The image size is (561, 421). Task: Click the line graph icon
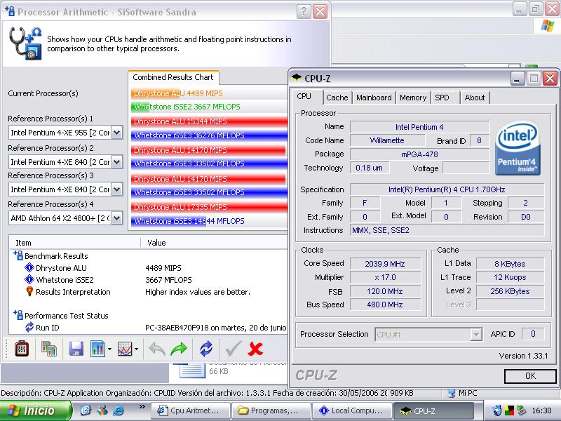point(125,348)
